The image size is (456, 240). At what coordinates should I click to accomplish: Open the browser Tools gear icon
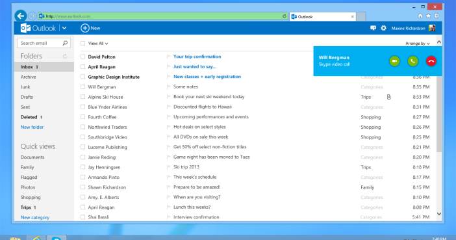point(437,16)
